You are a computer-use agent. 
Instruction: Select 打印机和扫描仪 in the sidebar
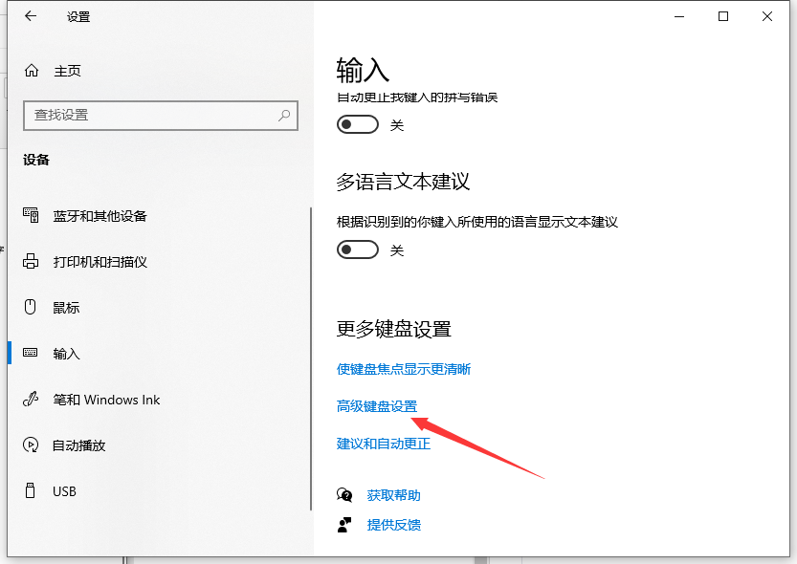[100, 262]
